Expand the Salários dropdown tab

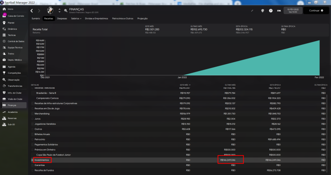(76, 19)
